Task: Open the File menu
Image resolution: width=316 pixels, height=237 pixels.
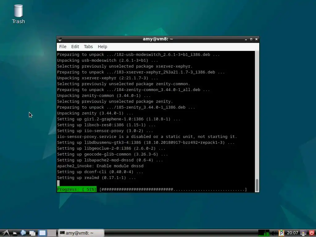Action: (63, 47)
